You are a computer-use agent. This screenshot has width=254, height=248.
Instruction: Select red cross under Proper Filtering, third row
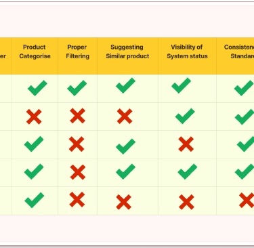pyautogui.click(x=77, y=144)
